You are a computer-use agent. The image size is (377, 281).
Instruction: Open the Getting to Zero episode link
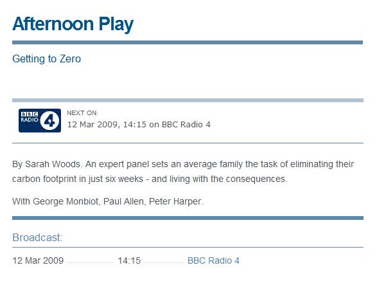pos(47,59)
